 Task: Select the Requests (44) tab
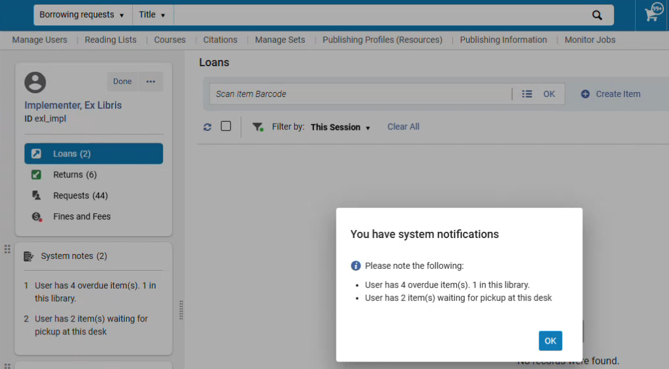(x=93, y=195)
